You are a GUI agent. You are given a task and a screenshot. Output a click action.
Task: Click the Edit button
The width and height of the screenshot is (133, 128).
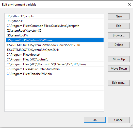coord(119,26)
